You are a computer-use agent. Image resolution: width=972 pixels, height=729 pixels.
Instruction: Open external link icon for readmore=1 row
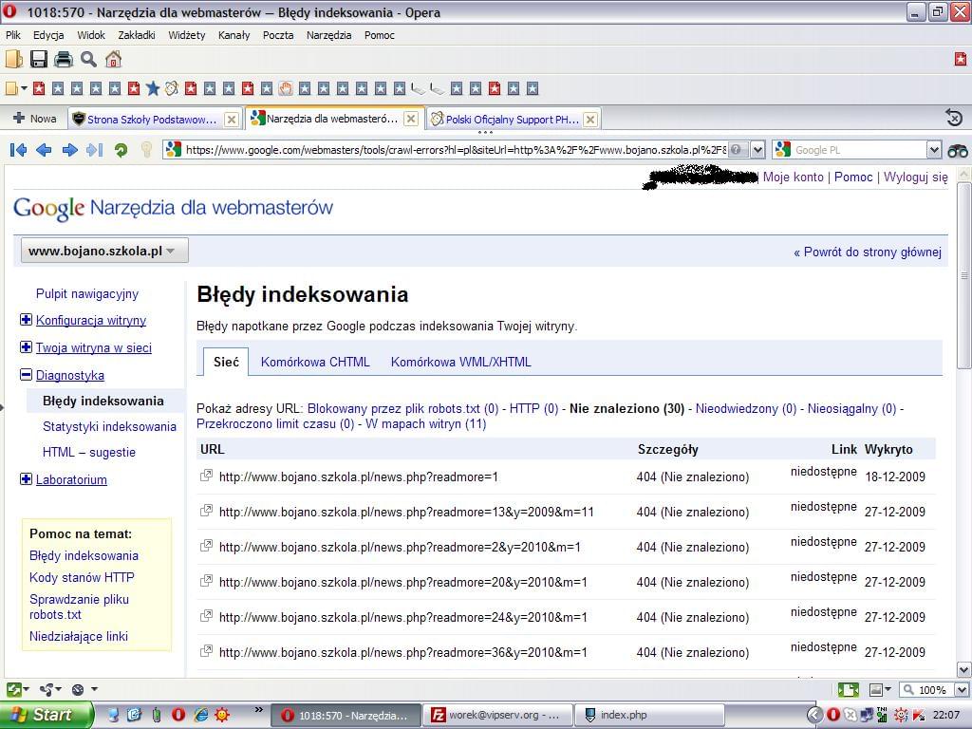[206, 476]
